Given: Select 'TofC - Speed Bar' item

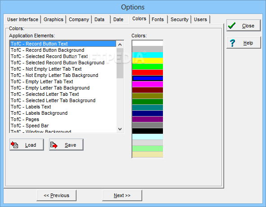Looking at the screenshot, I should [63, 126].
